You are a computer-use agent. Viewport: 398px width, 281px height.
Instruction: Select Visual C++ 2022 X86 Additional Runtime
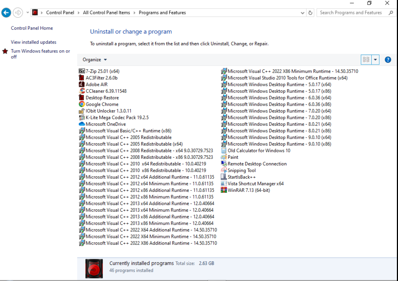(x=151, y=243)
